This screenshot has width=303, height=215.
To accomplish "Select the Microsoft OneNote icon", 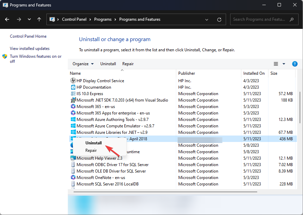I will [73, 178].
